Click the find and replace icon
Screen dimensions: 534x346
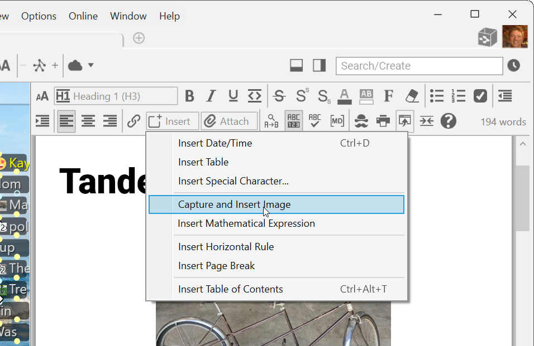coord(271,121)
